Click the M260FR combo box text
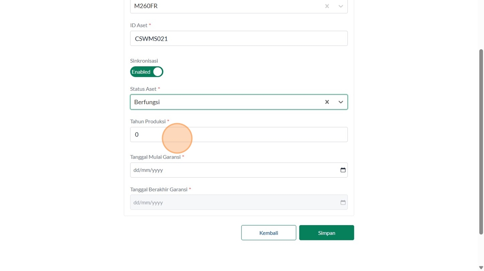This screenshot has height=271, width=484. pos(146,6)
